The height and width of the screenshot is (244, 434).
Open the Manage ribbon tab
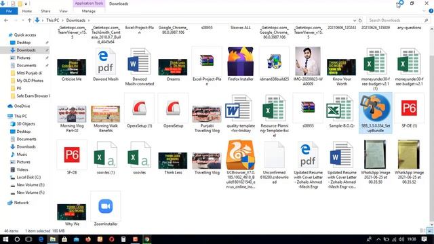click(89, 11)
